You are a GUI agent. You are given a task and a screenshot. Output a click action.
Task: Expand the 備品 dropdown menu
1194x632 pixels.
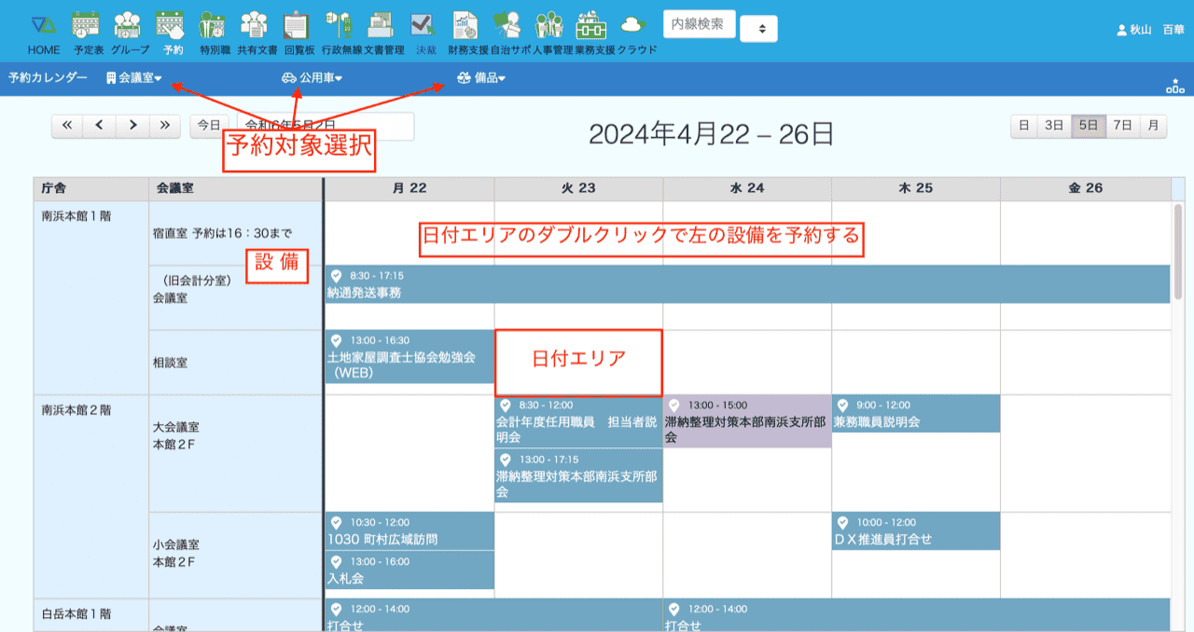[x=481, y=78]
